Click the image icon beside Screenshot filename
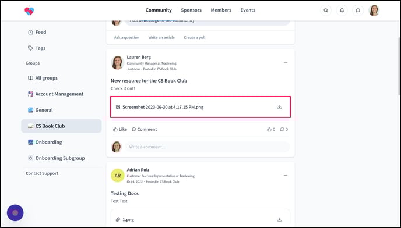 (118, 107)
